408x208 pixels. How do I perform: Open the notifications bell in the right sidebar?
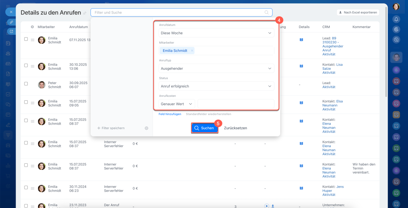click(396, 19)
